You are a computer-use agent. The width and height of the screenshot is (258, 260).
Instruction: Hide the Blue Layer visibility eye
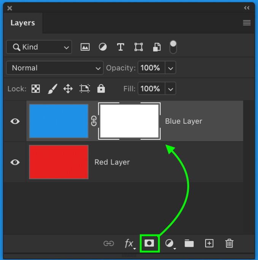(15, 121)
